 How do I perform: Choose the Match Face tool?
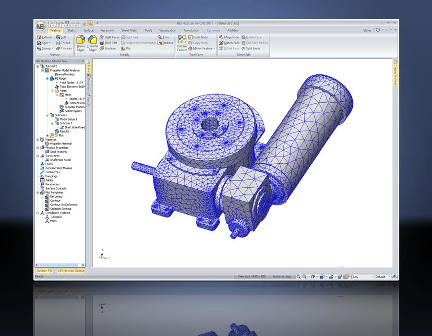(229, 43)
